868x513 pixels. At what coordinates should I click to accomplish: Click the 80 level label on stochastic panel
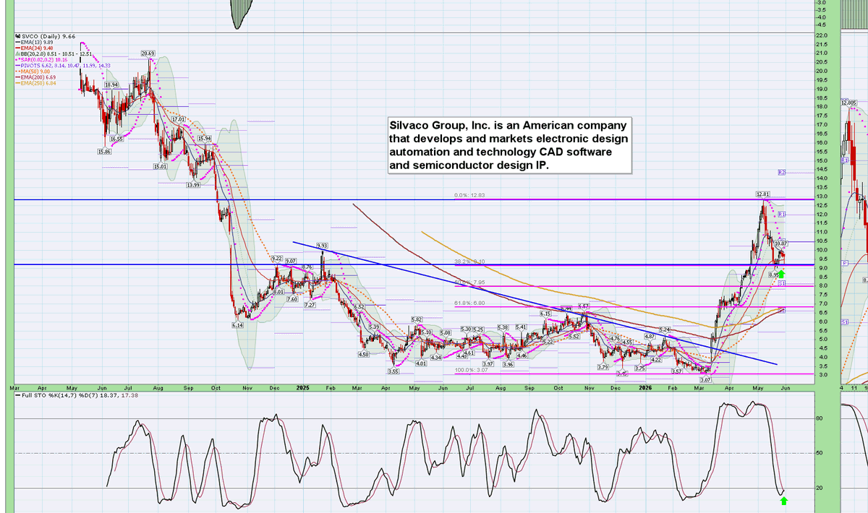820,418
